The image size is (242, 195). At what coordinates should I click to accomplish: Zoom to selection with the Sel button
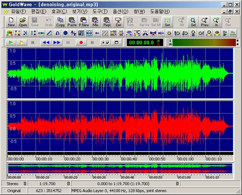[193, 22]
